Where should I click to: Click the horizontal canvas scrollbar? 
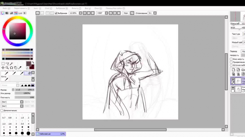coord(130,130)
